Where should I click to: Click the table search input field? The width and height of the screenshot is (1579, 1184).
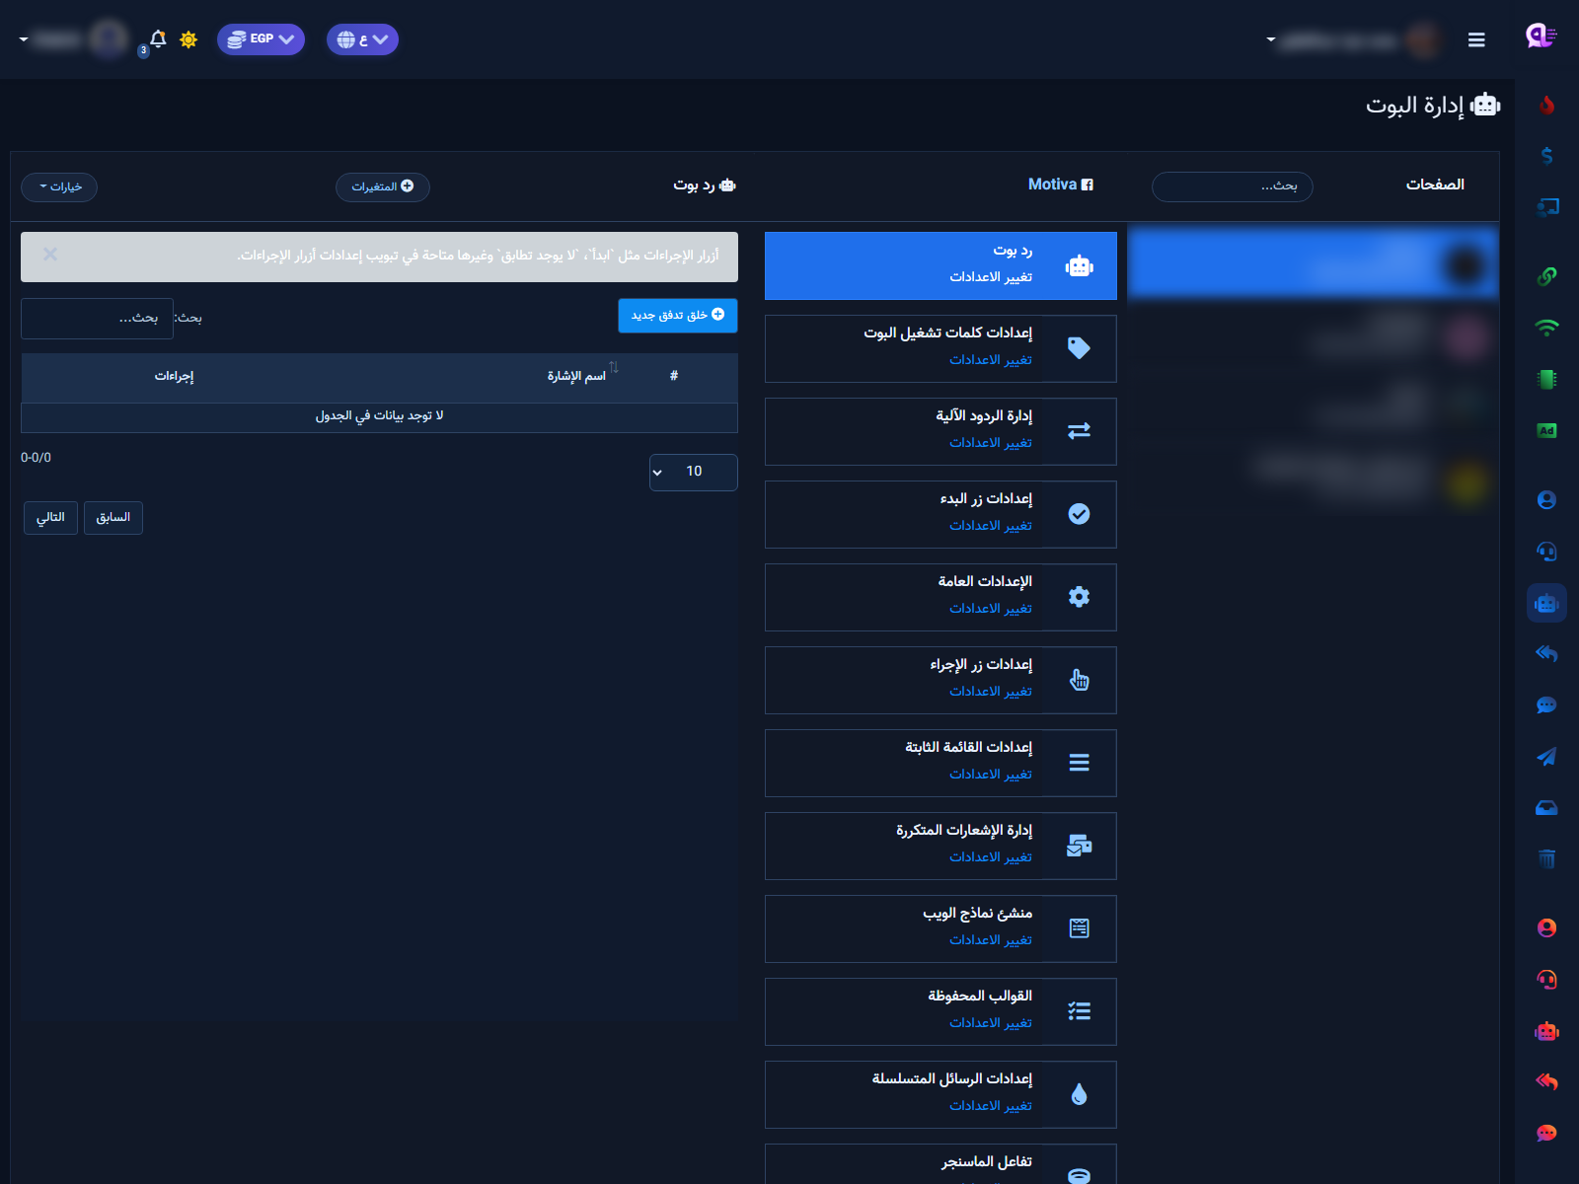coord(97,318)
